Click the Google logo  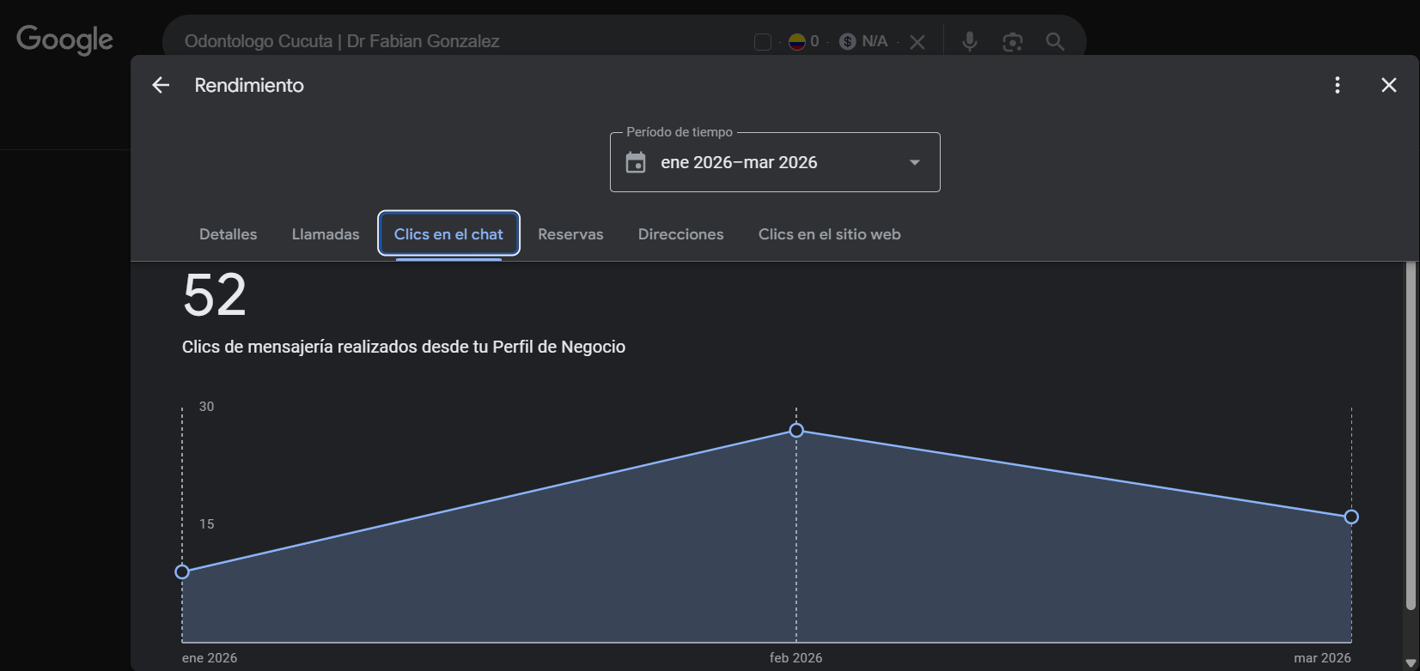point(64,39)
